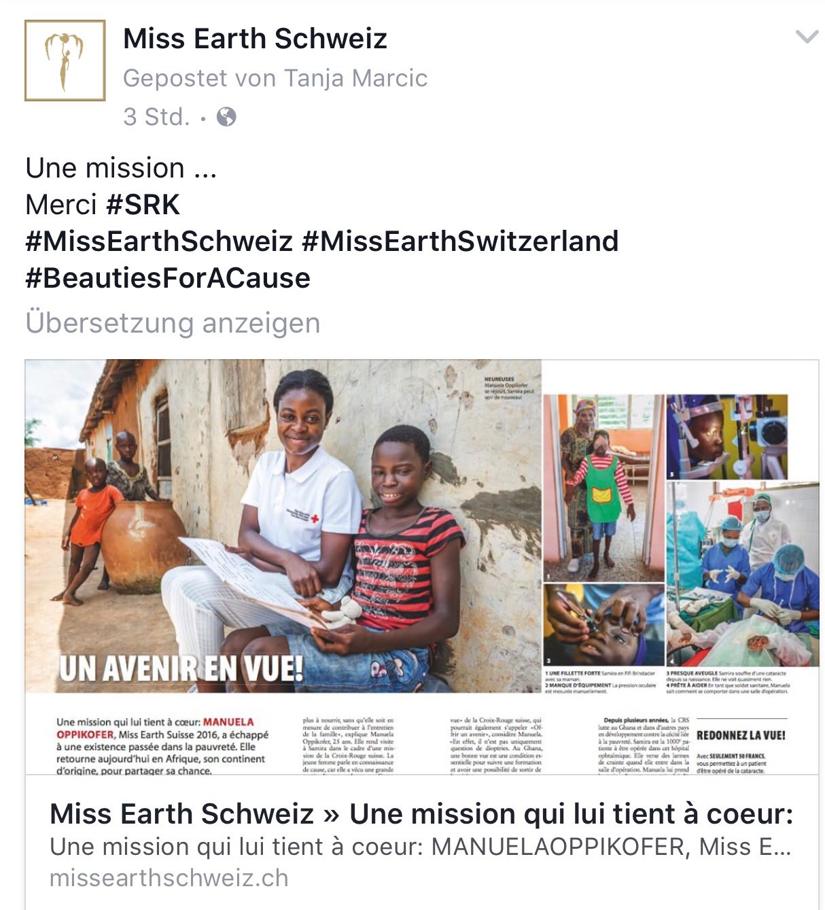Open the Miss Earth Schweiz profile picture

(65, 61)
